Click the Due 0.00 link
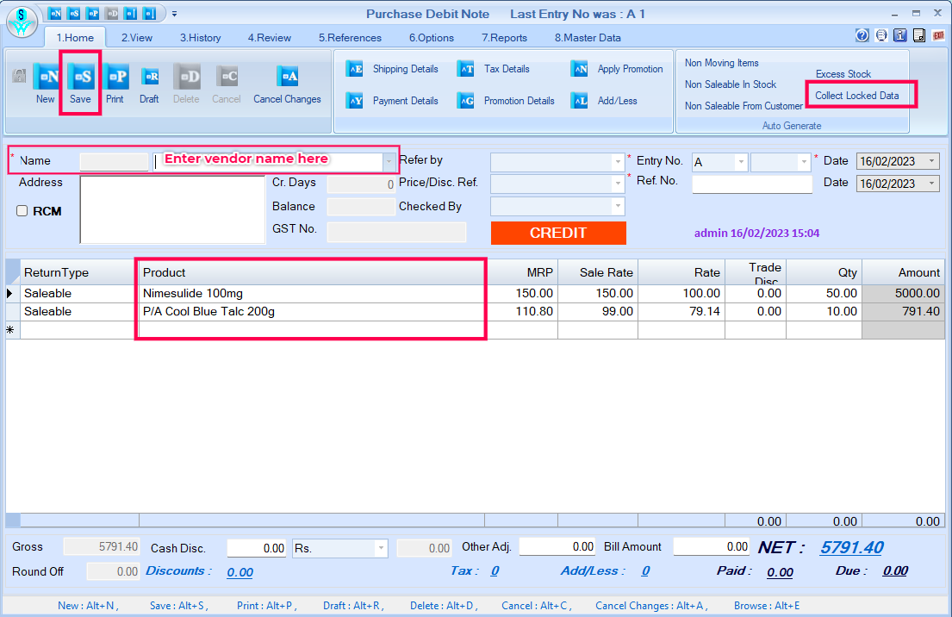 pos(895,571)
